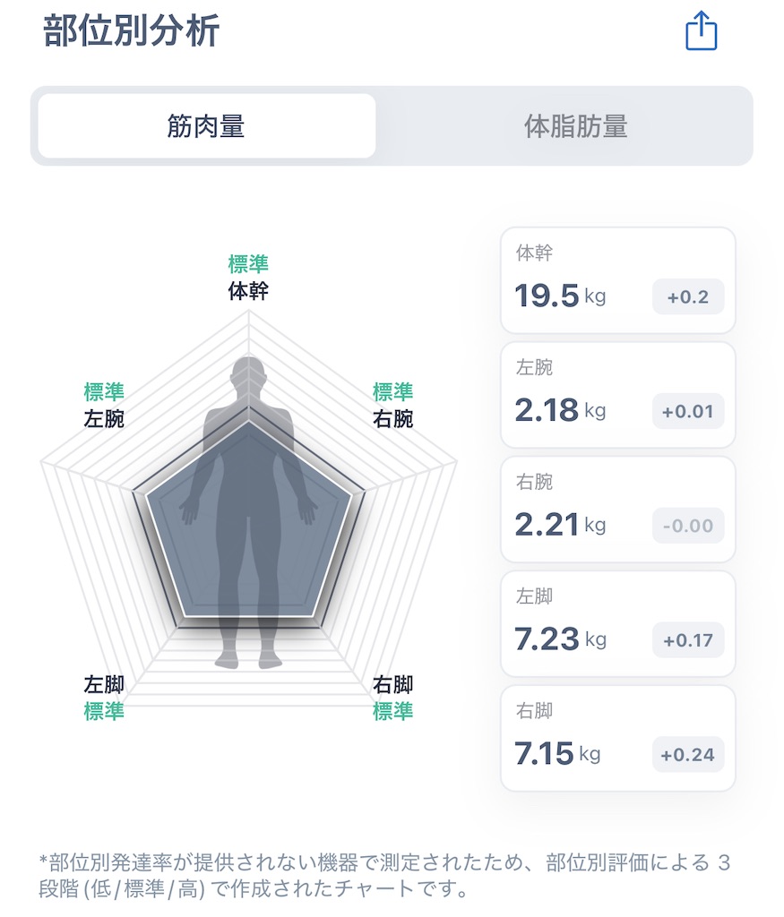Open the 体幹 19.5 kg card

(x=618, y=280)
